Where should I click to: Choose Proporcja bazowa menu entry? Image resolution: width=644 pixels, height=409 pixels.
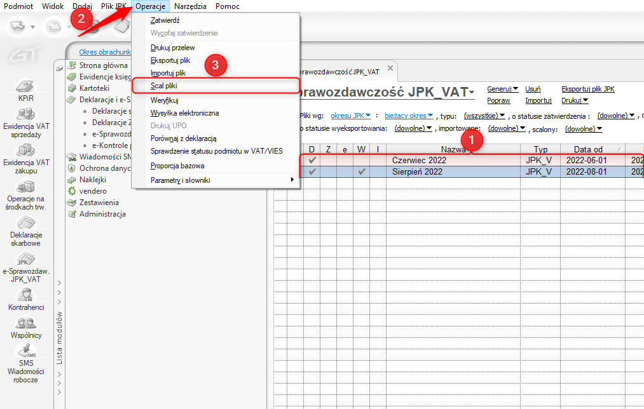216,166
